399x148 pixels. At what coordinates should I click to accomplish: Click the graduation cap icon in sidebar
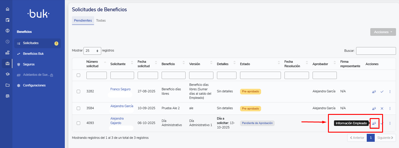tap(7, 74)
